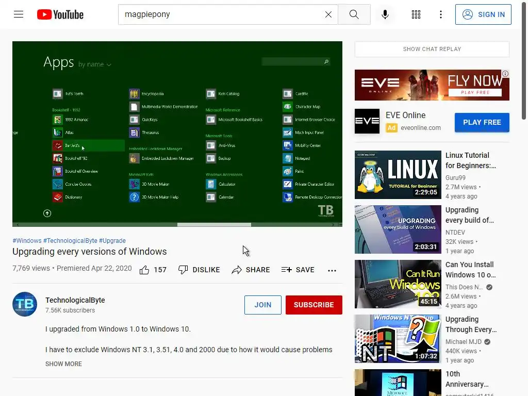Open the Guru99 channel name

point(455,178)
